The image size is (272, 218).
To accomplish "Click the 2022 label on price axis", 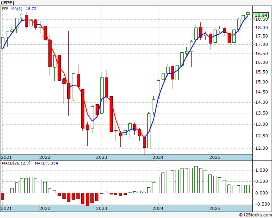I will coord(45,157).
